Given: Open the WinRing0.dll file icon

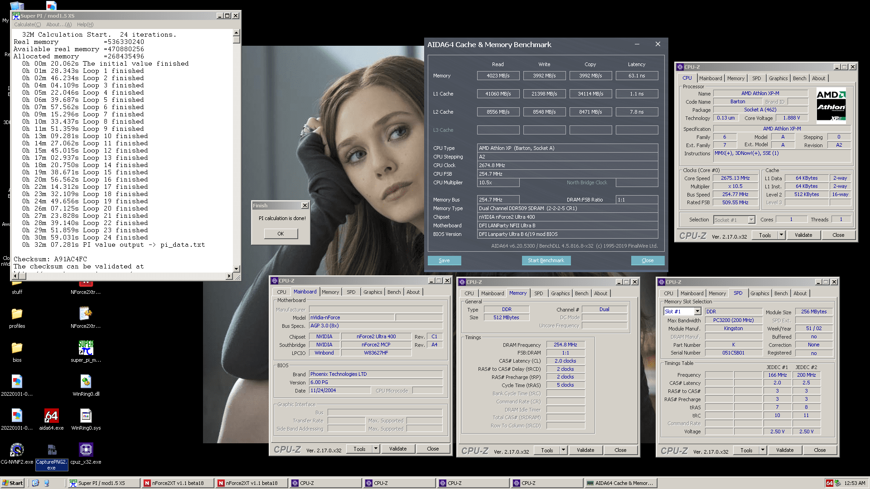Looking at the screenshot, I should pyautogui.click(x=86, y=382).
